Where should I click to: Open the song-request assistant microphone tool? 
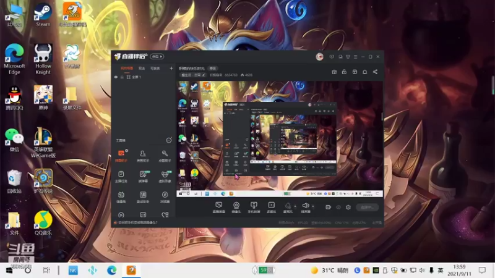point(165,156)
